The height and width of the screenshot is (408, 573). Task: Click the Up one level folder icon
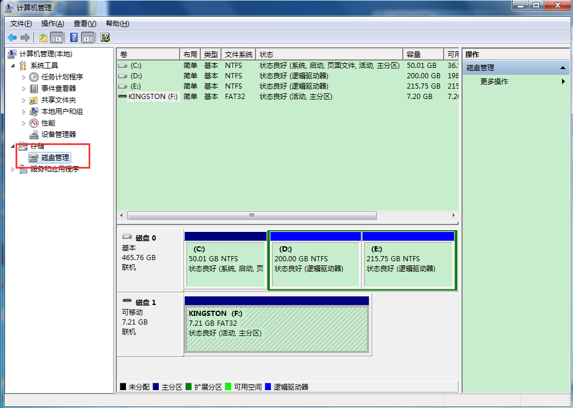[43, 37]
